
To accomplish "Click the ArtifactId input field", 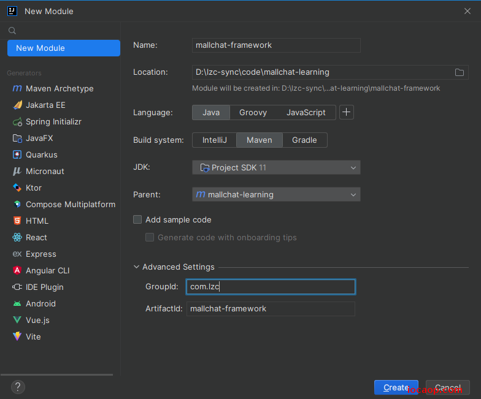I will [271, 309].
